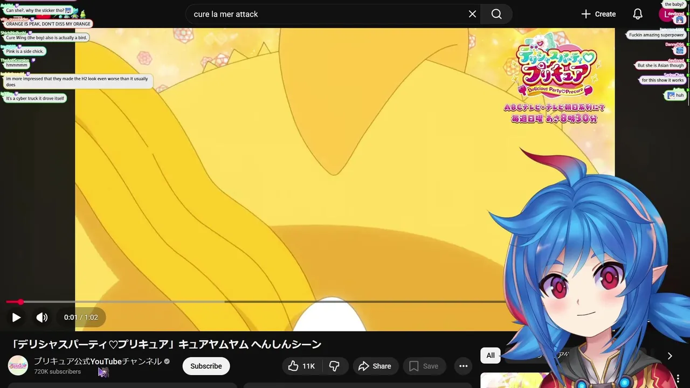Click chat message 'But she is Asian though'

tap(660, 66)
